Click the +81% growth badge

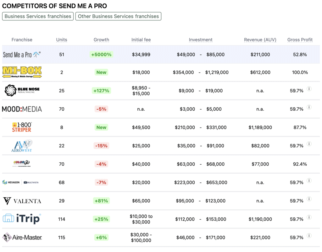pos(101,201)
